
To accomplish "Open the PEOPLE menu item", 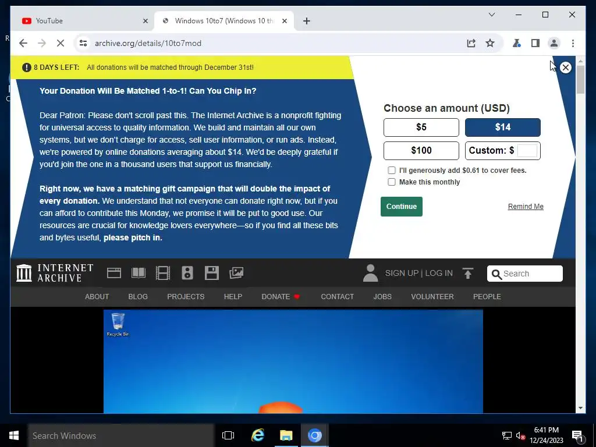I will (x=487, y=296).
